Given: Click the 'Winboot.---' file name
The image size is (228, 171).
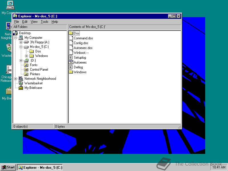Looking at the screenshot, I should point(81,53).
